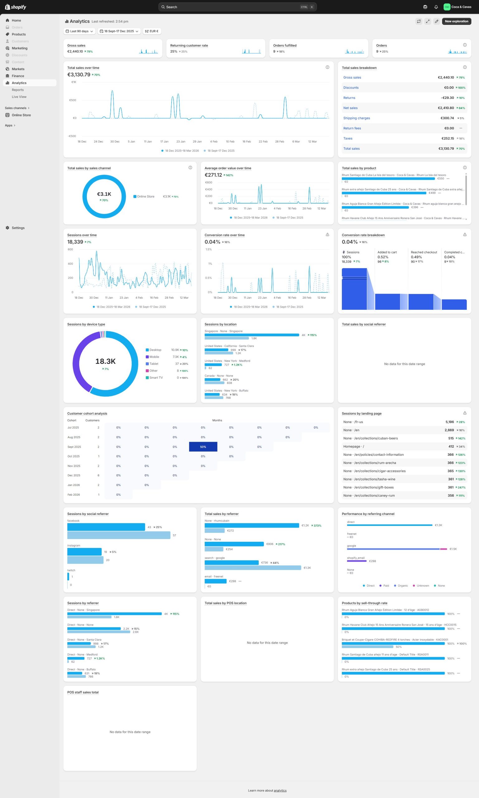Click the New exploration button
This screenshot has height=798, width=479.
tap(456, 21)
